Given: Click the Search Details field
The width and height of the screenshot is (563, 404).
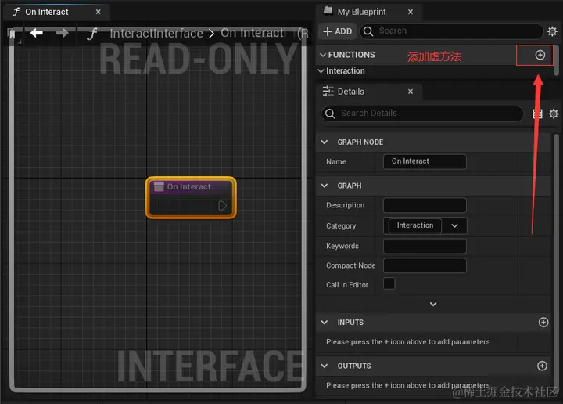Looking at the screenshot, I should tap(422, 114).
